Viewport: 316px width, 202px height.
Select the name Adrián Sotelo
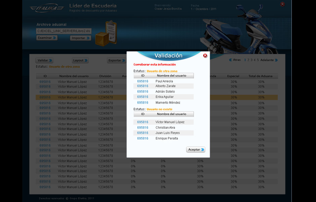tap(165, 91)
